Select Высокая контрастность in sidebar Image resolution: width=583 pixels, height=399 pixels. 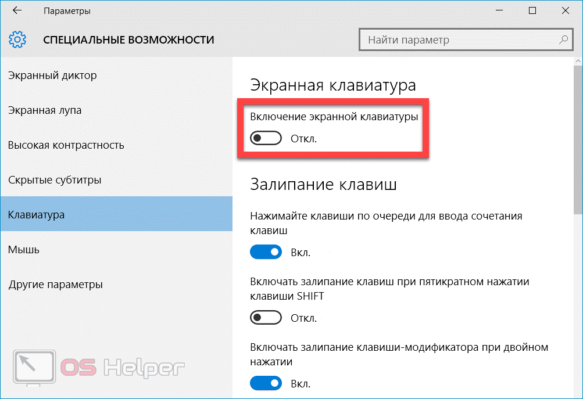click(x=66, y=145)
